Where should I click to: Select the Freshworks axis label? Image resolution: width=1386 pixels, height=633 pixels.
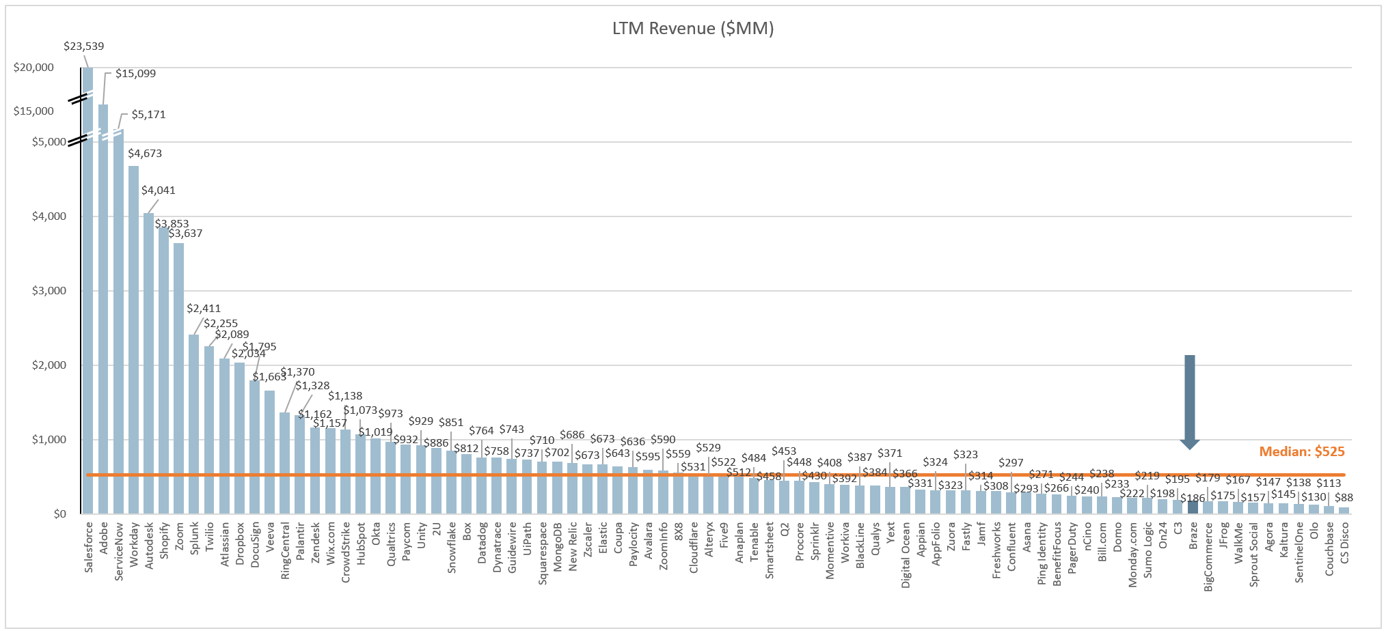pos(996,550)
